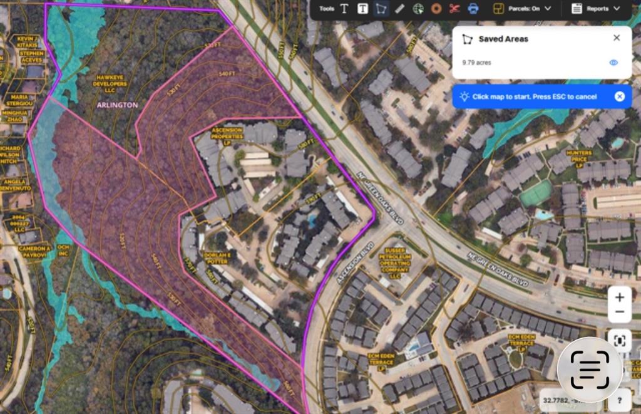Zoom in on the map
The width and height of the screenshot is (641, 414).
tap(619, 297)
